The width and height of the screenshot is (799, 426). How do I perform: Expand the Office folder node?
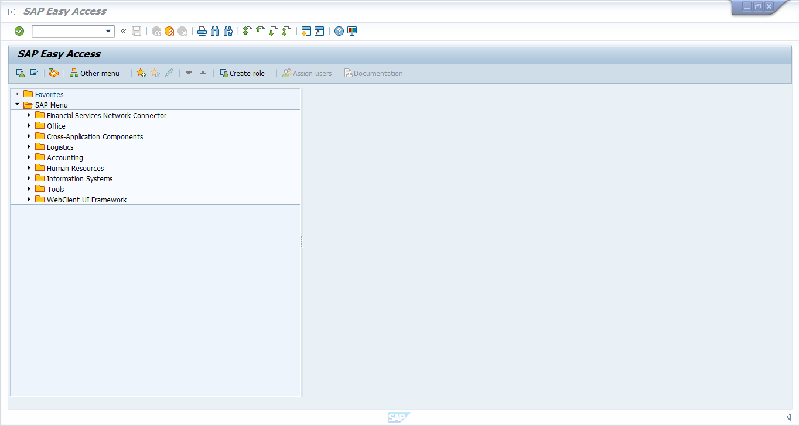click(x=29, y=126)
